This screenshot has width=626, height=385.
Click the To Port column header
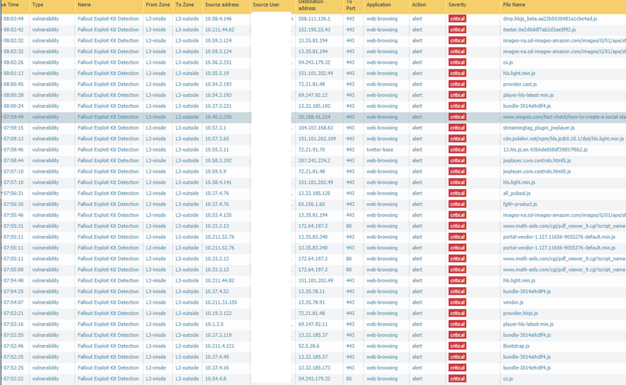[350, 5]
